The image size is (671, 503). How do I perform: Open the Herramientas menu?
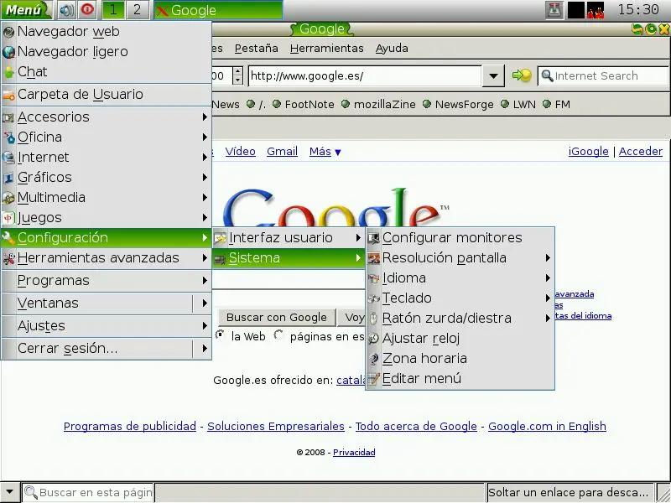[x=326, y=49]
